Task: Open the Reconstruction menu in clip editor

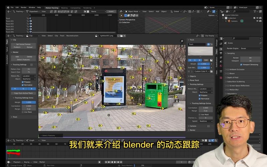Action: tap(72, 36)
